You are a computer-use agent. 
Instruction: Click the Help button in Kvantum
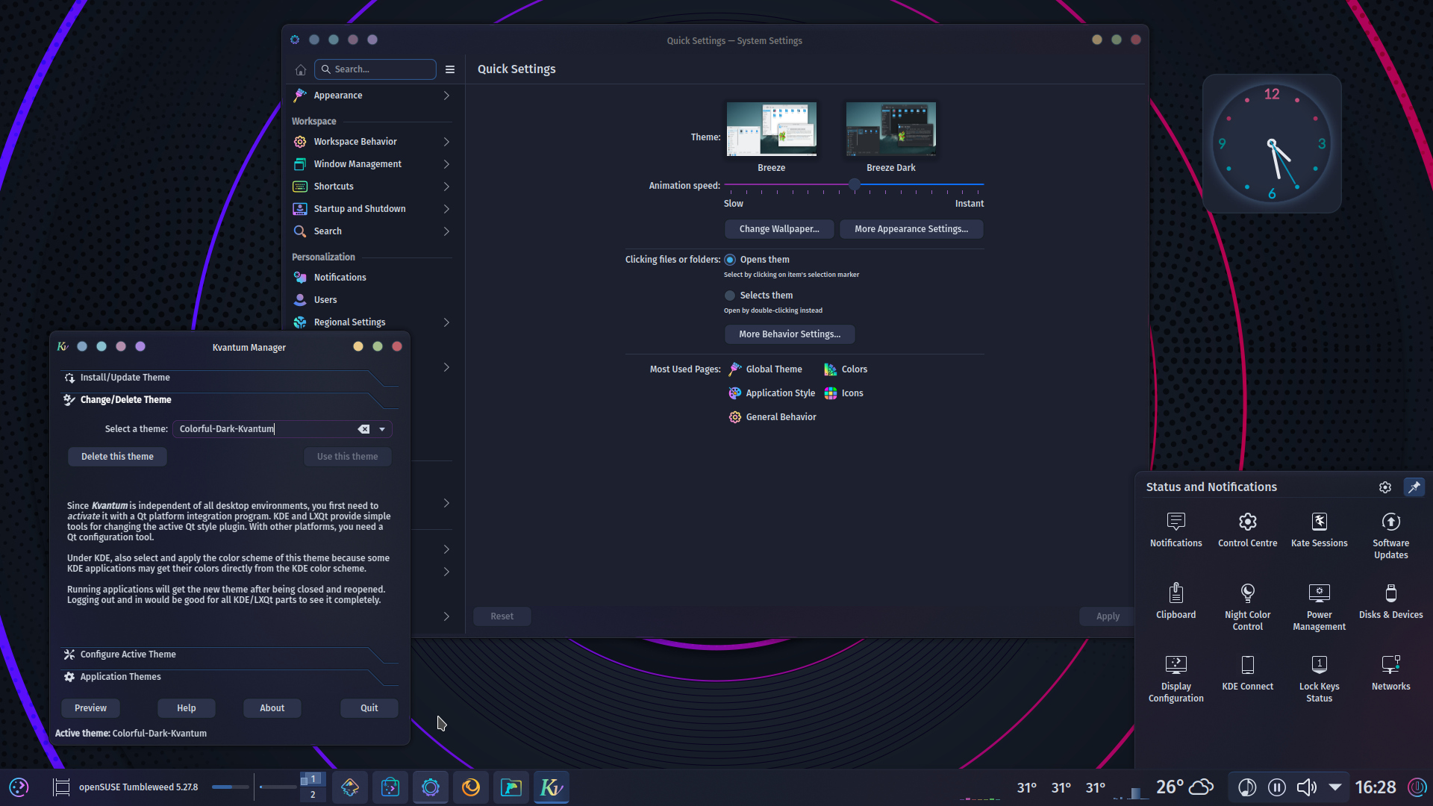click(x=187, y=708)
